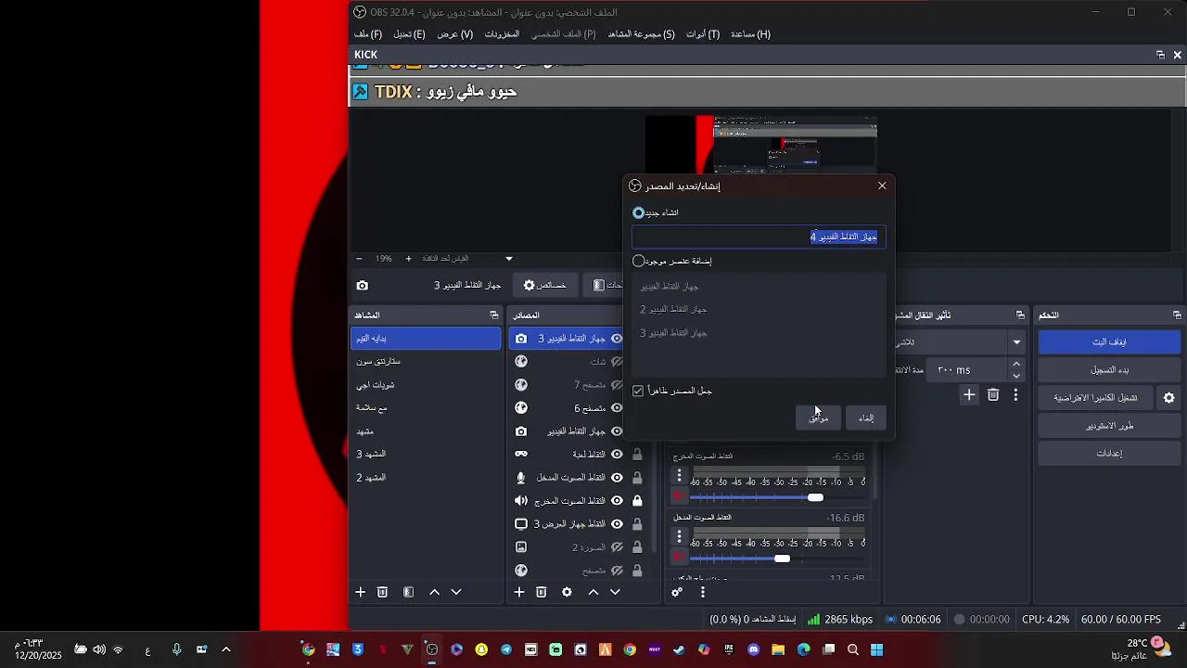
Task: Select the Create new source radio option
Action: [x=638, y=212]
